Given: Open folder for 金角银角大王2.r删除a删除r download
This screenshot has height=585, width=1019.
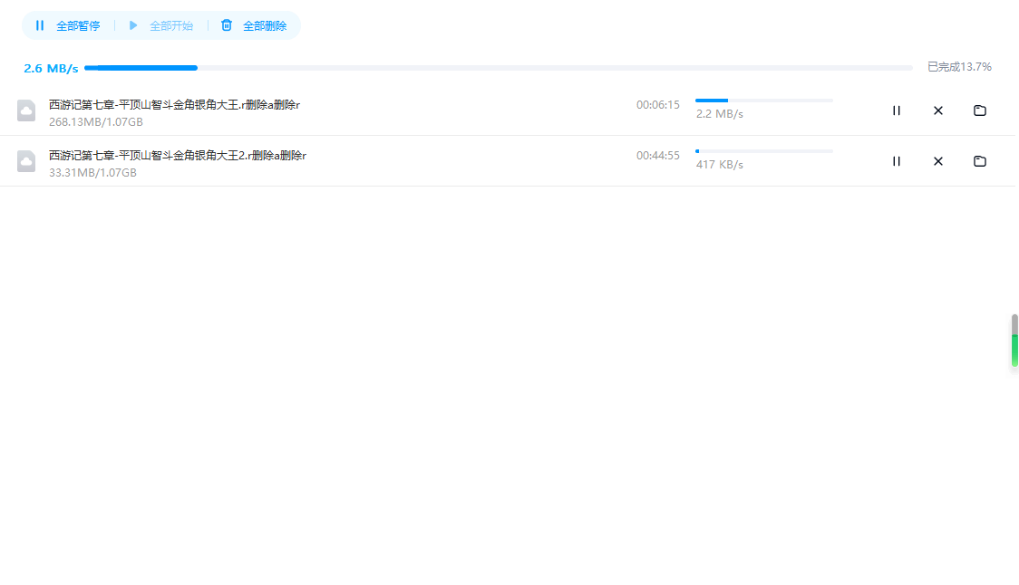Looking at the screenshot, I should coord(979,161).
